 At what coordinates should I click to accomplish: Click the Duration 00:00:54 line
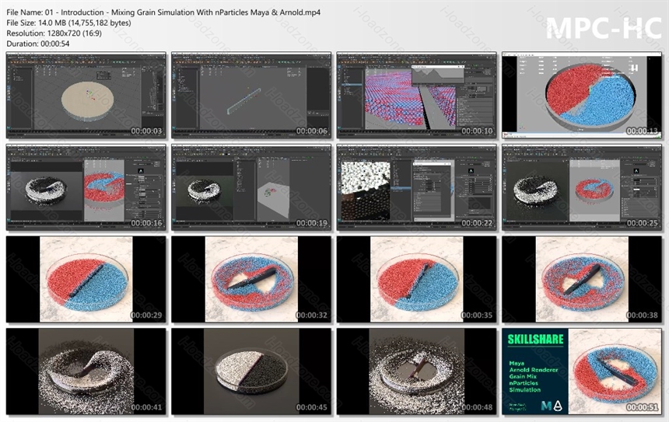[38, 44]
